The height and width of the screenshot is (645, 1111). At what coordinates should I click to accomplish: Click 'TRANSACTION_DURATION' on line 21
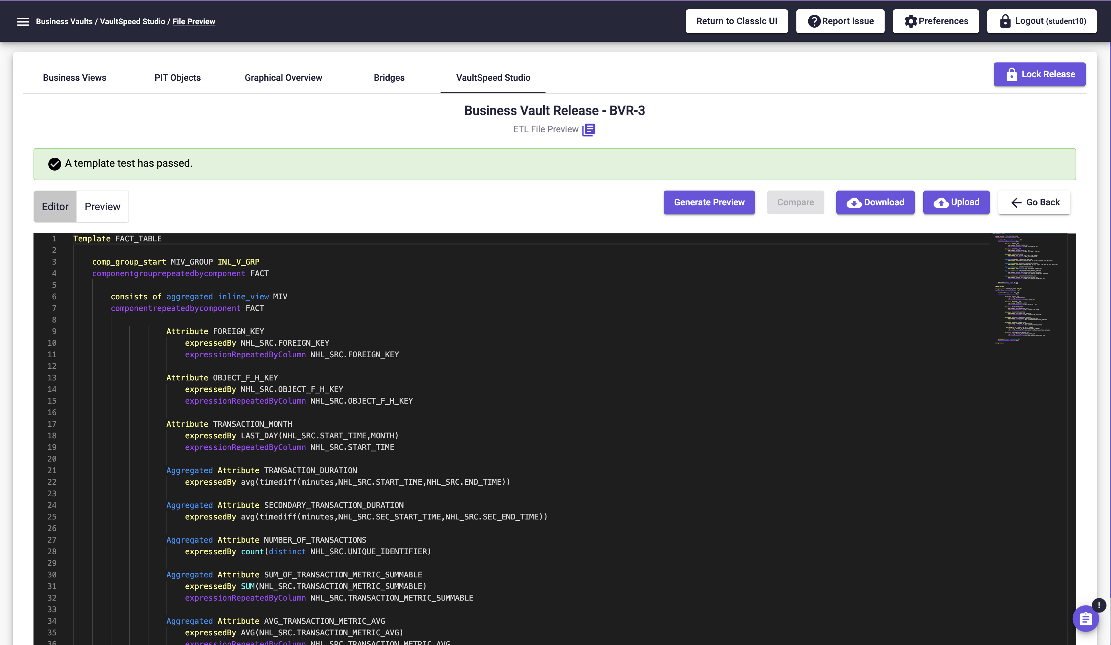[310, 471]
